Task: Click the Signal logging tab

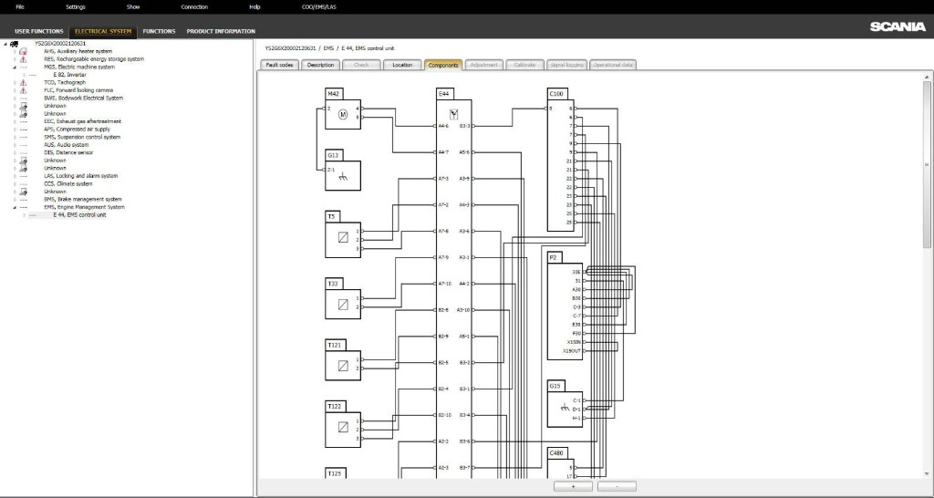Action: tap(566, 65)
